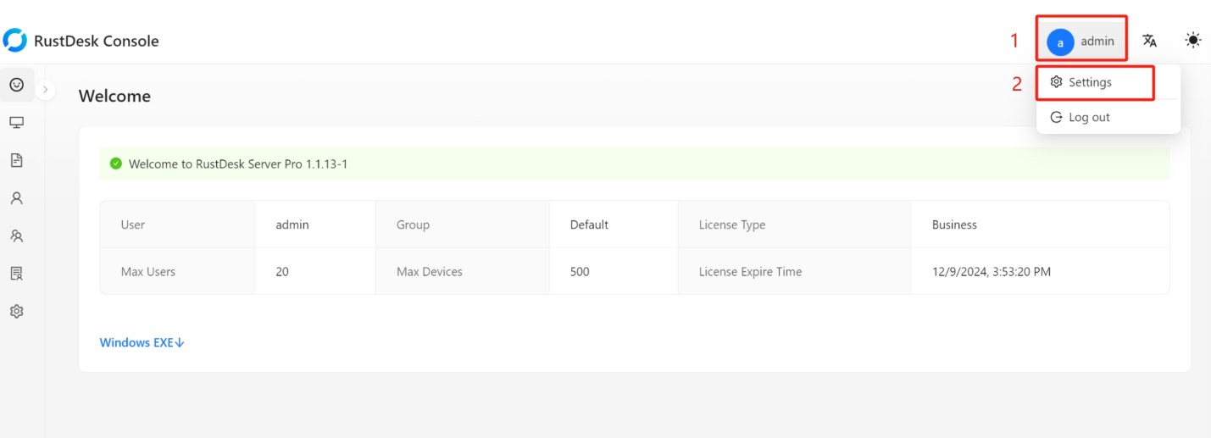Open the Welcome smiley page in sidebar
This screenshot has width=1211, height=438.
click(16, 85)
